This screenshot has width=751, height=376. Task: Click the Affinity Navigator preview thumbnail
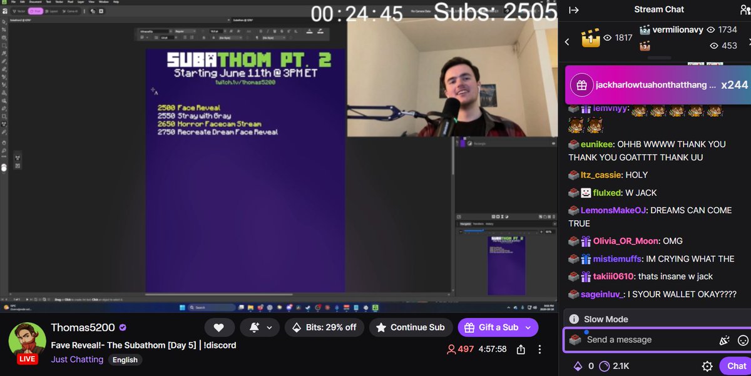tap(506, 265)
